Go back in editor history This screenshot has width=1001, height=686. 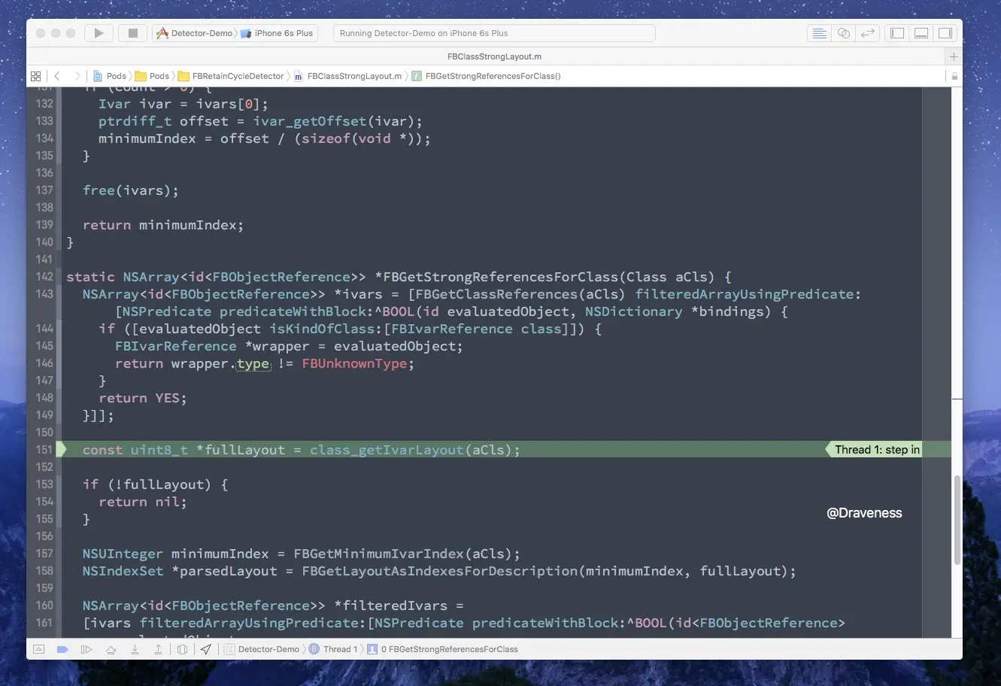(x=56, y=76)
